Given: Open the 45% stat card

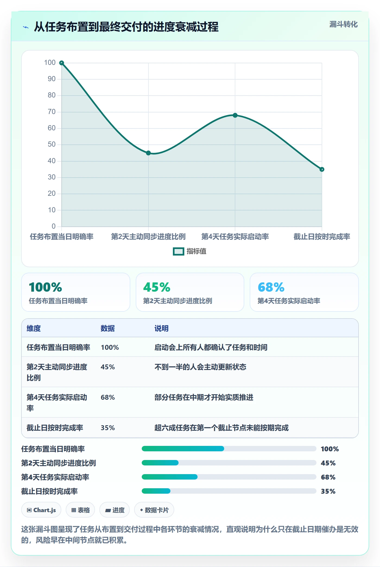Looking at the screenshot, I should pos(190,292).
